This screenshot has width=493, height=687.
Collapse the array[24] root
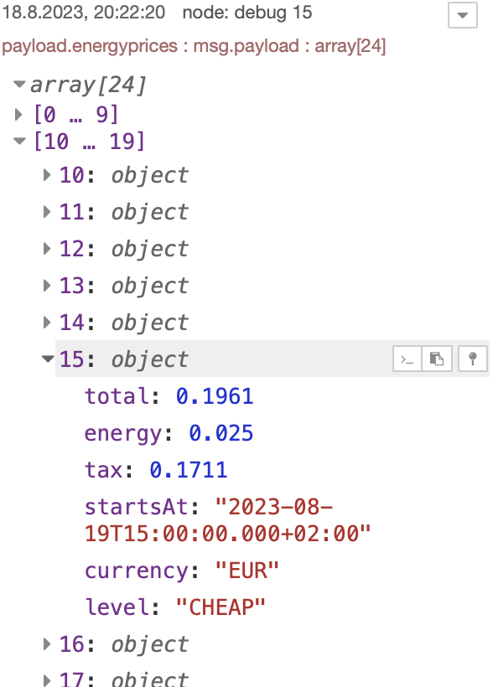19,84
